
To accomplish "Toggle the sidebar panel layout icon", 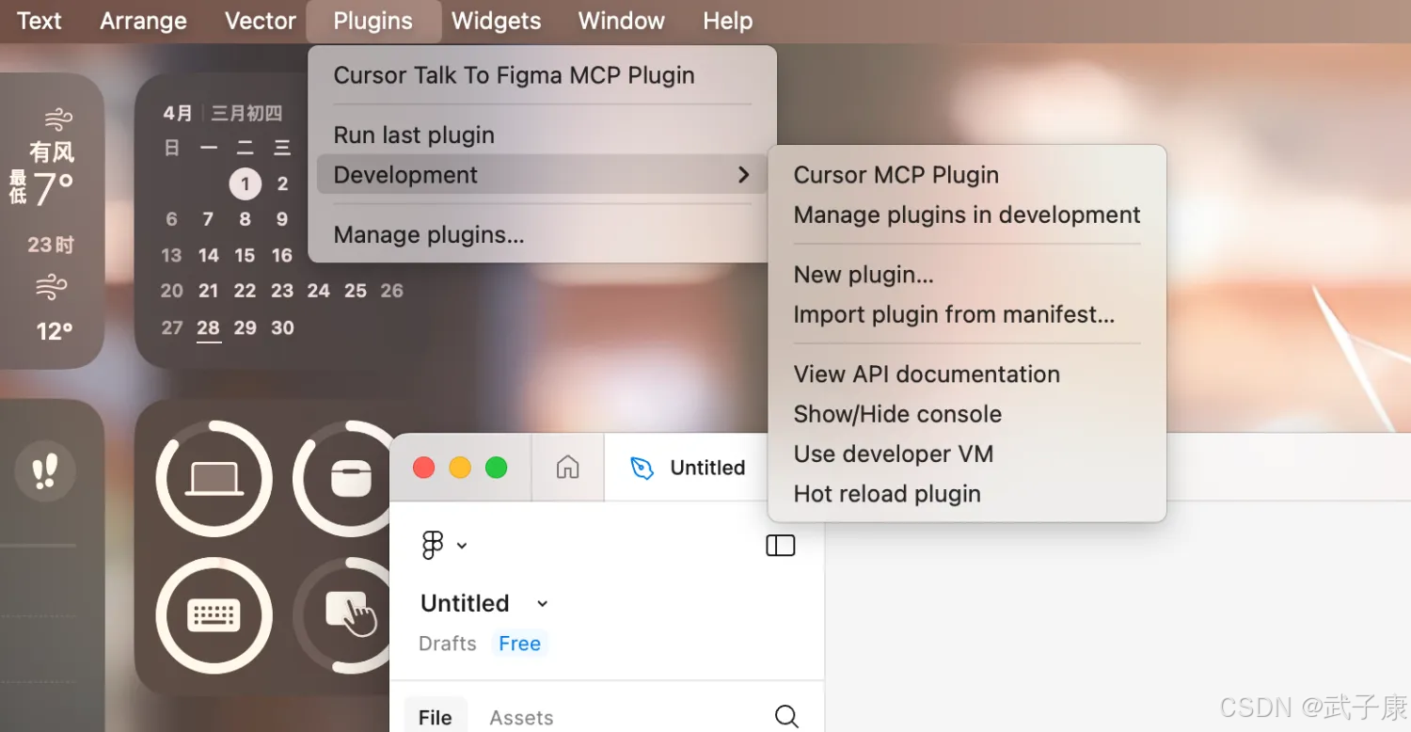I will coord(781,545).
